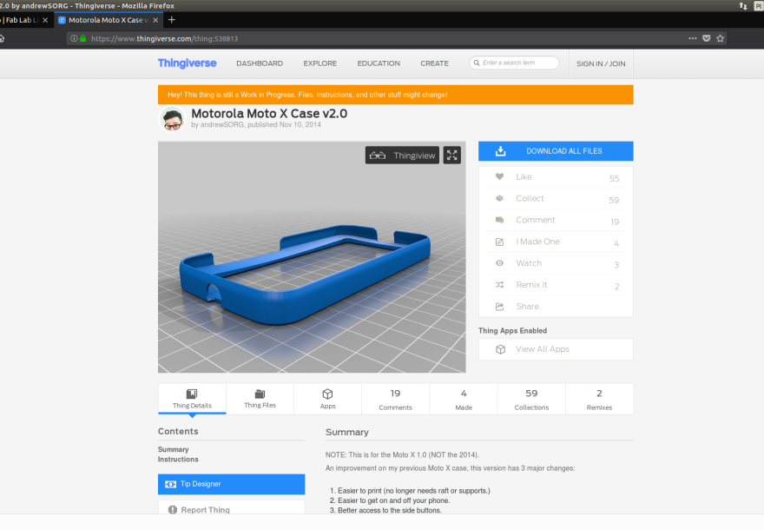Open the page actions three-dot menu
764x530 pixels.
[693, 38]
